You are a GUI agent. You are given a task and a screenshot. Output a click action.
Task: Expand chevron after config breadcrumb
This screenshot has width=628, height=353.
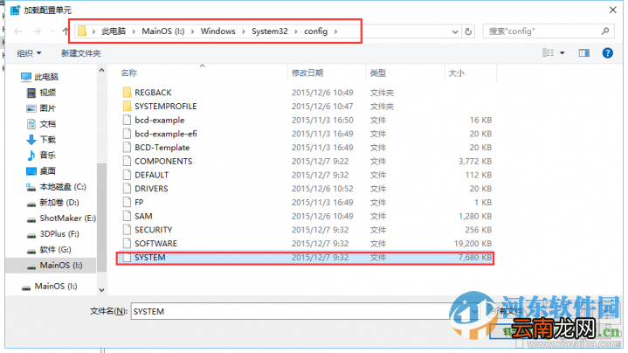[x=335, y=31]
